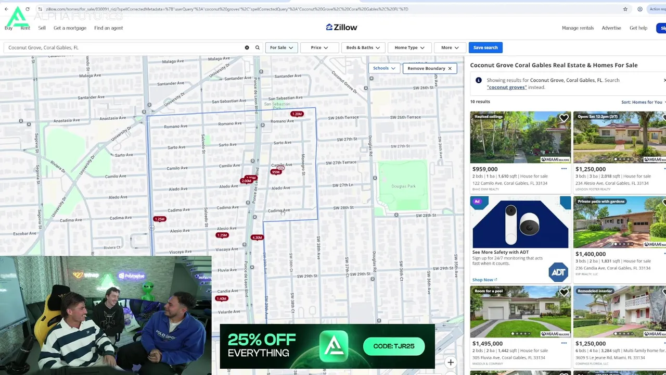
Task: Click the magnifier search icon
Action: (257, 47)
